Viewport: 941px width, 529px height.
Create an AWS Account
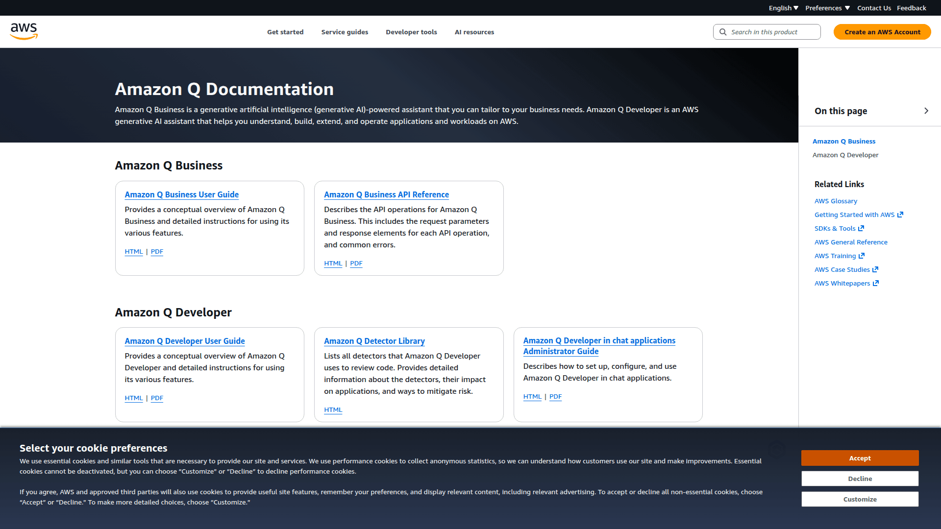(x=882, y=31)
